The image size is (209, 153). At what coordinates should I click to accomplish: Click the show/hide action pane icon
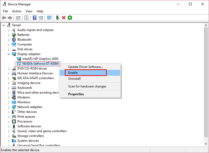(x=41, y=18)
